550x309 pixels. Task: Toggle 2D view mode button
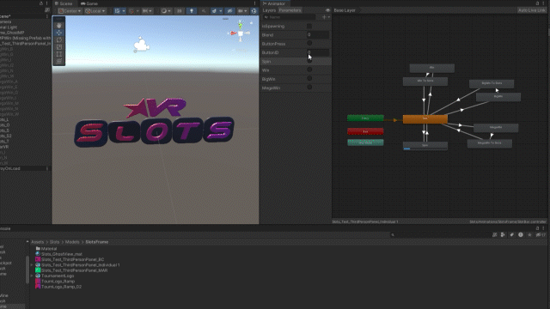pos(180,11)
